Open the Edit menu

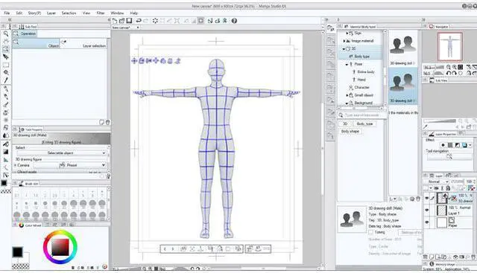pos(19,13)
